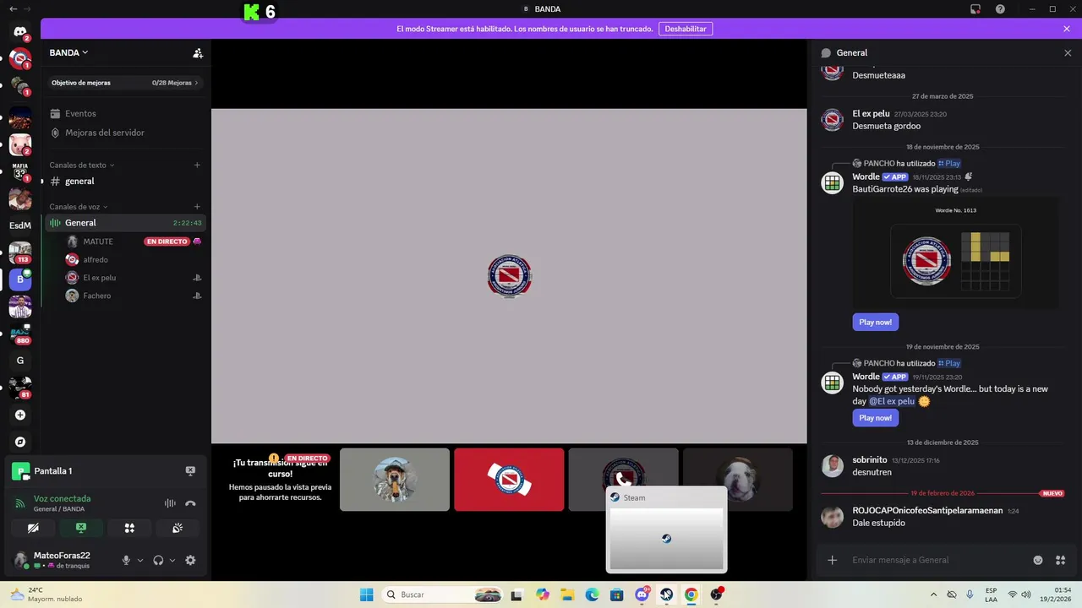Viewport: 1082px width, 608px height.
Task: Open the Mafia 33 server icon
Action: pos(20,171)
